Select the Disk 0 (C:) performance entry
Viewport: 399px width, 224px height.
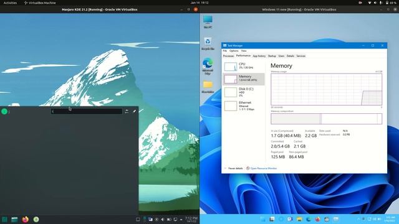click(244, 92)
